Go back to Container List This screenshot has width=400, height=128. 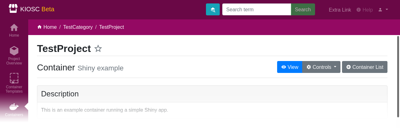point(365,67)
